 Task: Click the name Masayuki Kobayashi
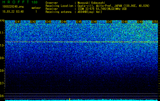coord(91,3)
